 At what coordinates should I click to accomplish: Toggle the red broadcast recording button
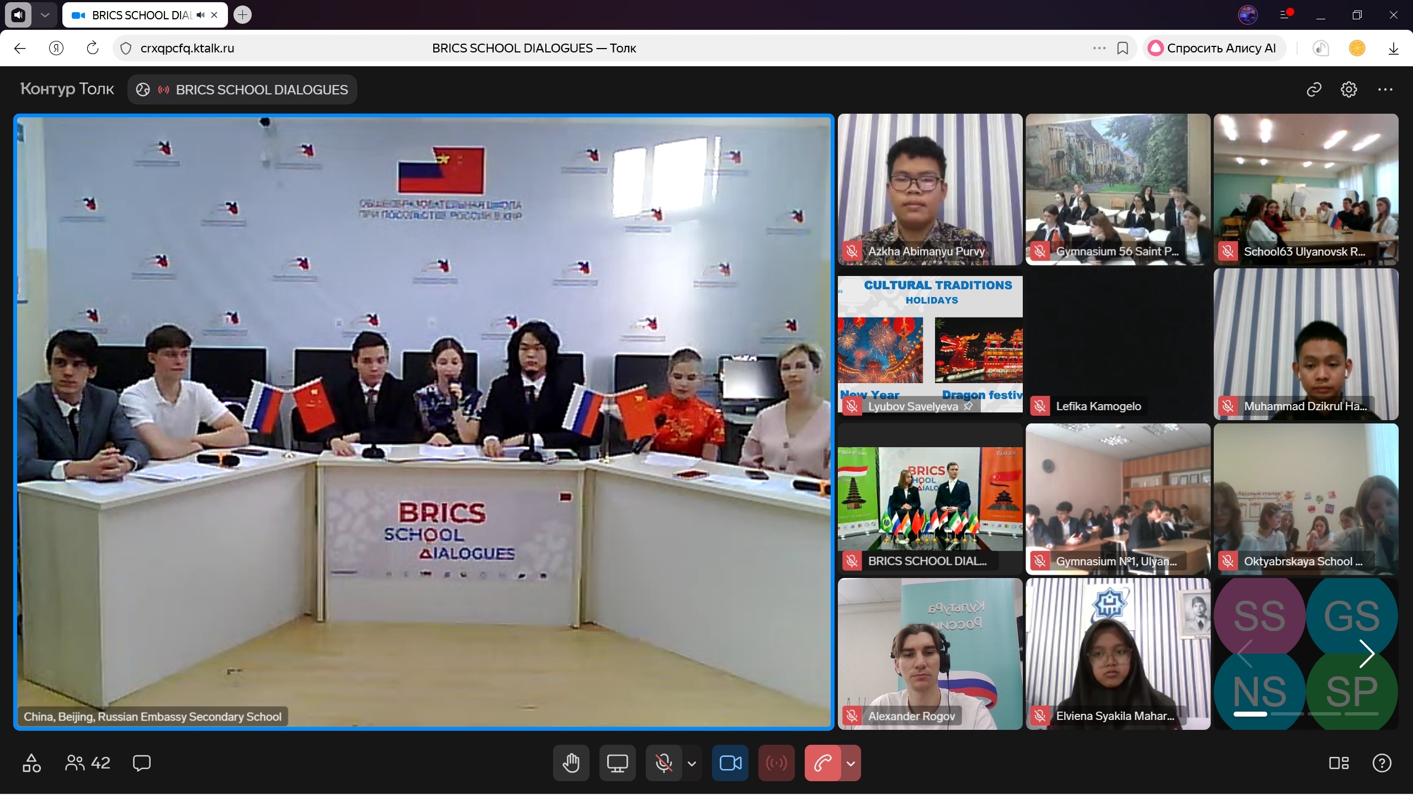(x=776, y=763)
